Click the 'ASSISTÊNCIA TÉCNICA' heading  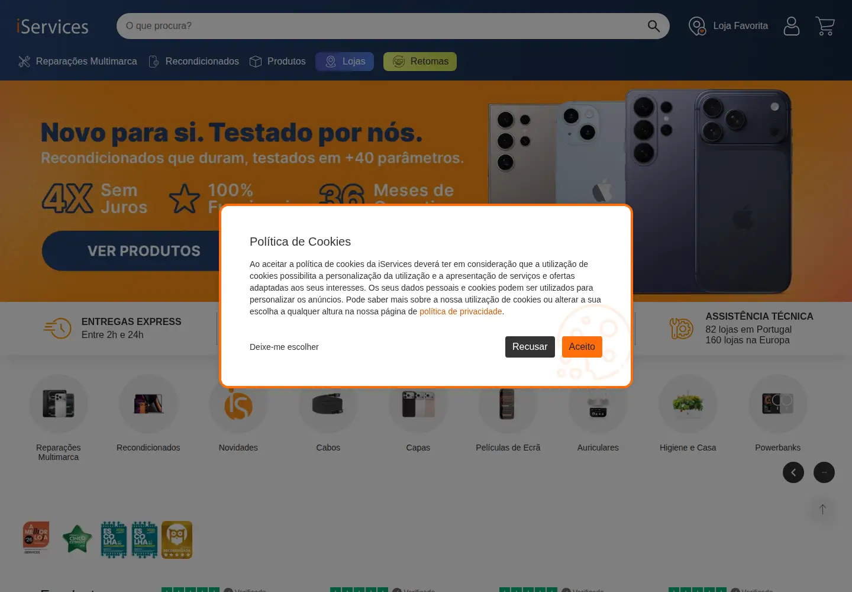[x=759, y=316]
